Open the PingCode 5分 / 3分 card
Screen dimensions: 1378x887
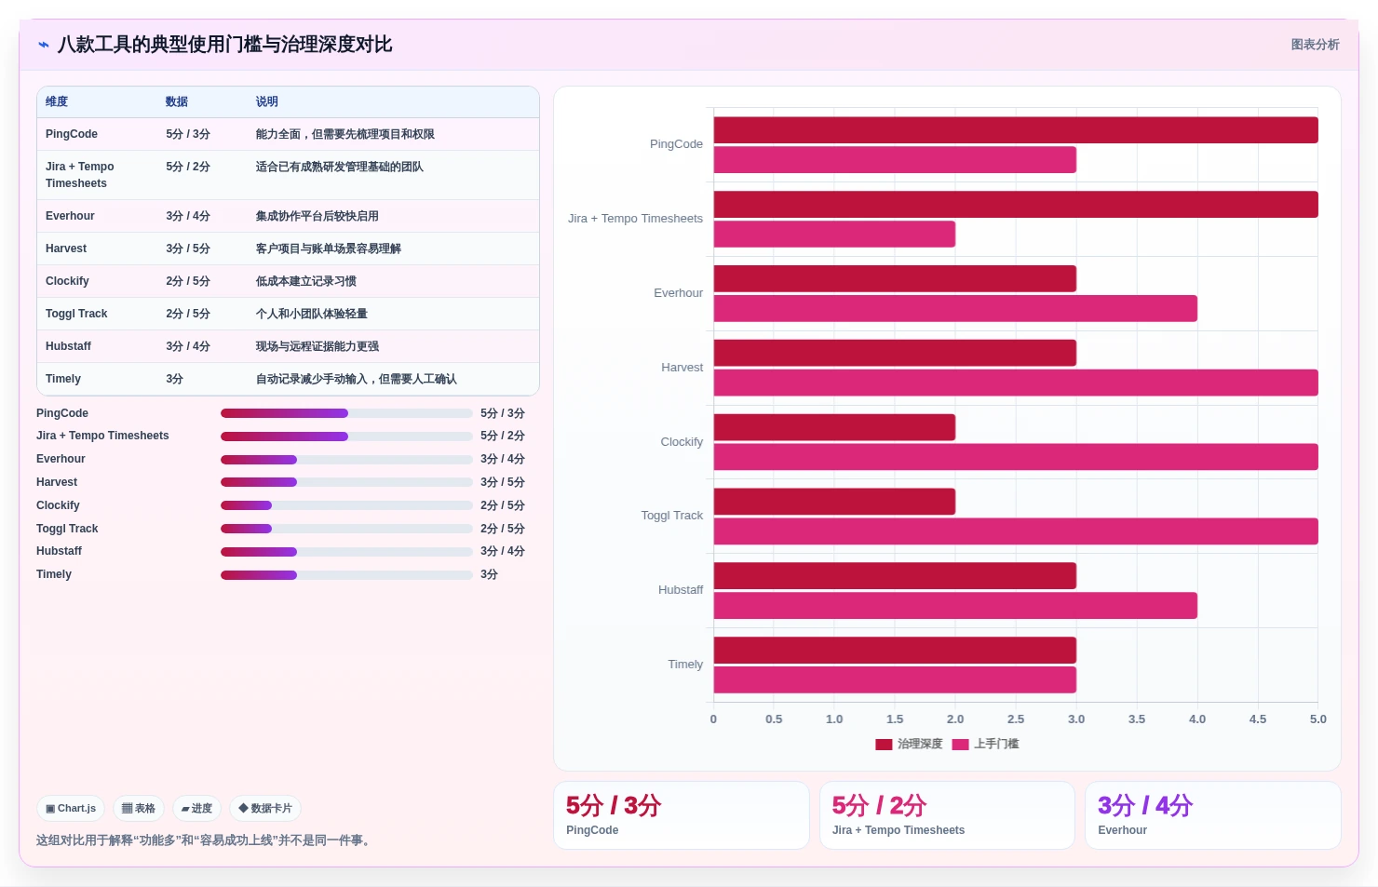pyautogui.click(x=681, y=815)
